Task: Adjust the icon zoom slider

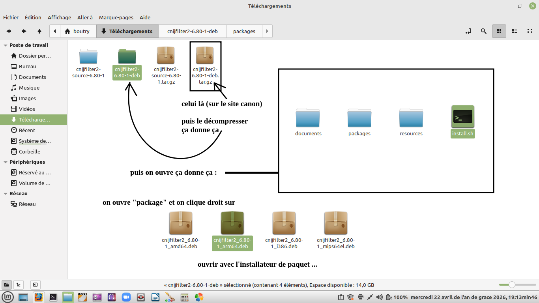Action: coord(512,285)
